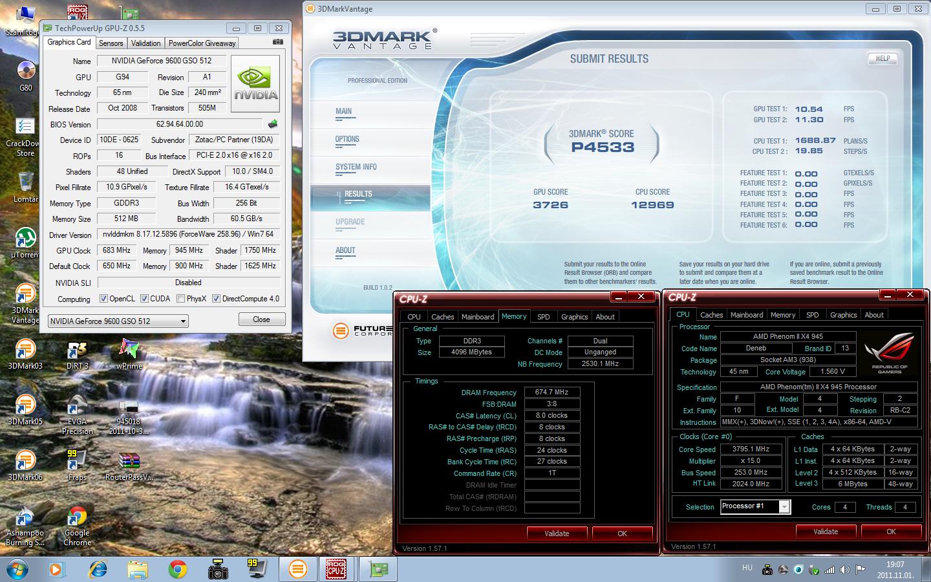Screen dimensions: 931x582
Task: Toggle the DirectCompute 4.0 checkbox
Action: click(x=217, y=299)
